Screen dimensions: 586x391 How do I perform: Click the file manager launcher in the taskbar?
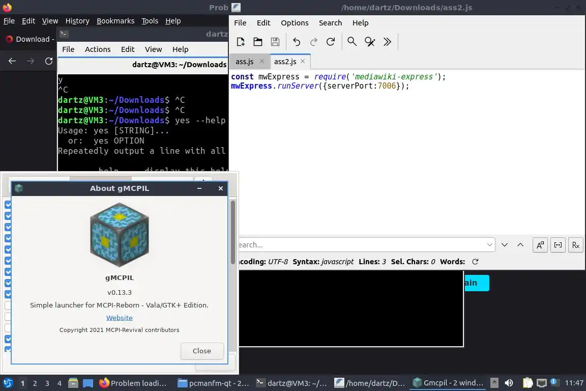(73, 383)
